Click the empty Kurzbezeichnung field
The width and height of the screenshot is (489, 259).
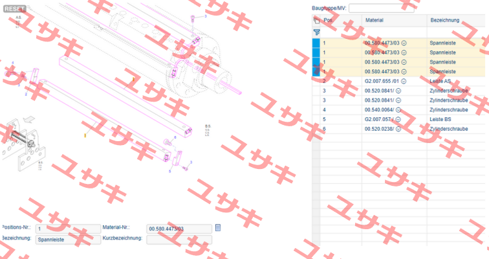[x=179, y=240]
